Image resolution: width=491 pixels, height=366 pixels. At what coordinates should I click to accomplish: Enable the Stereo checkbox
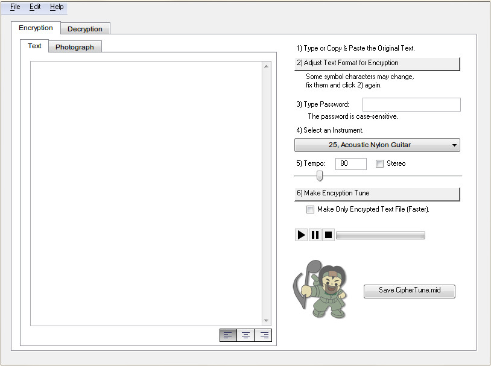point(379,163)
